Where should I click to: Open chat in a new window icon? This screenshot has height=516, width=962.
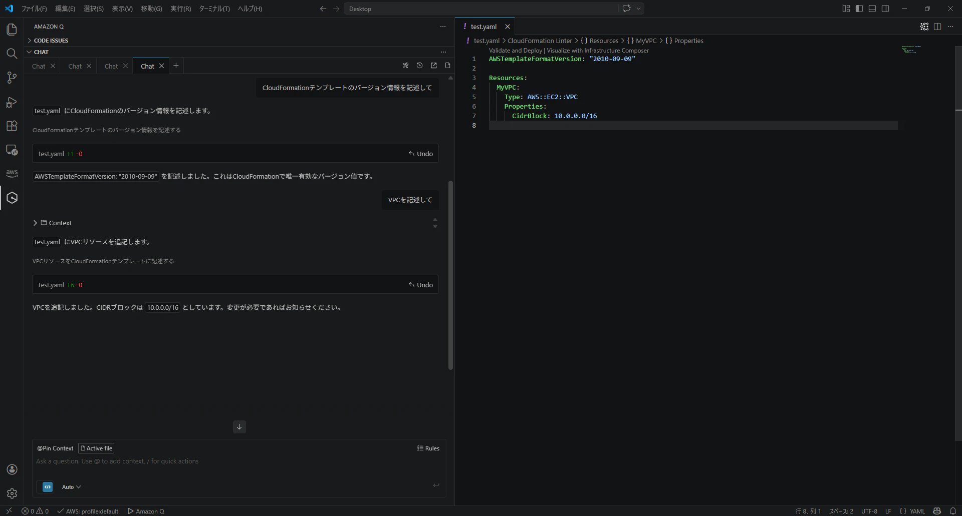(433, 66)
